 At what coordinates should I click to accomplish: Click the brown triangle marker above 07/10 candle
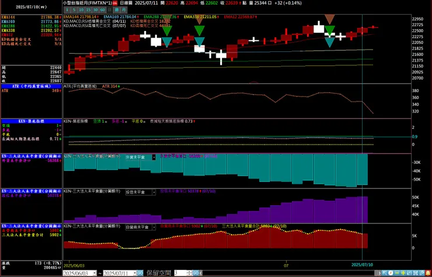329,19
